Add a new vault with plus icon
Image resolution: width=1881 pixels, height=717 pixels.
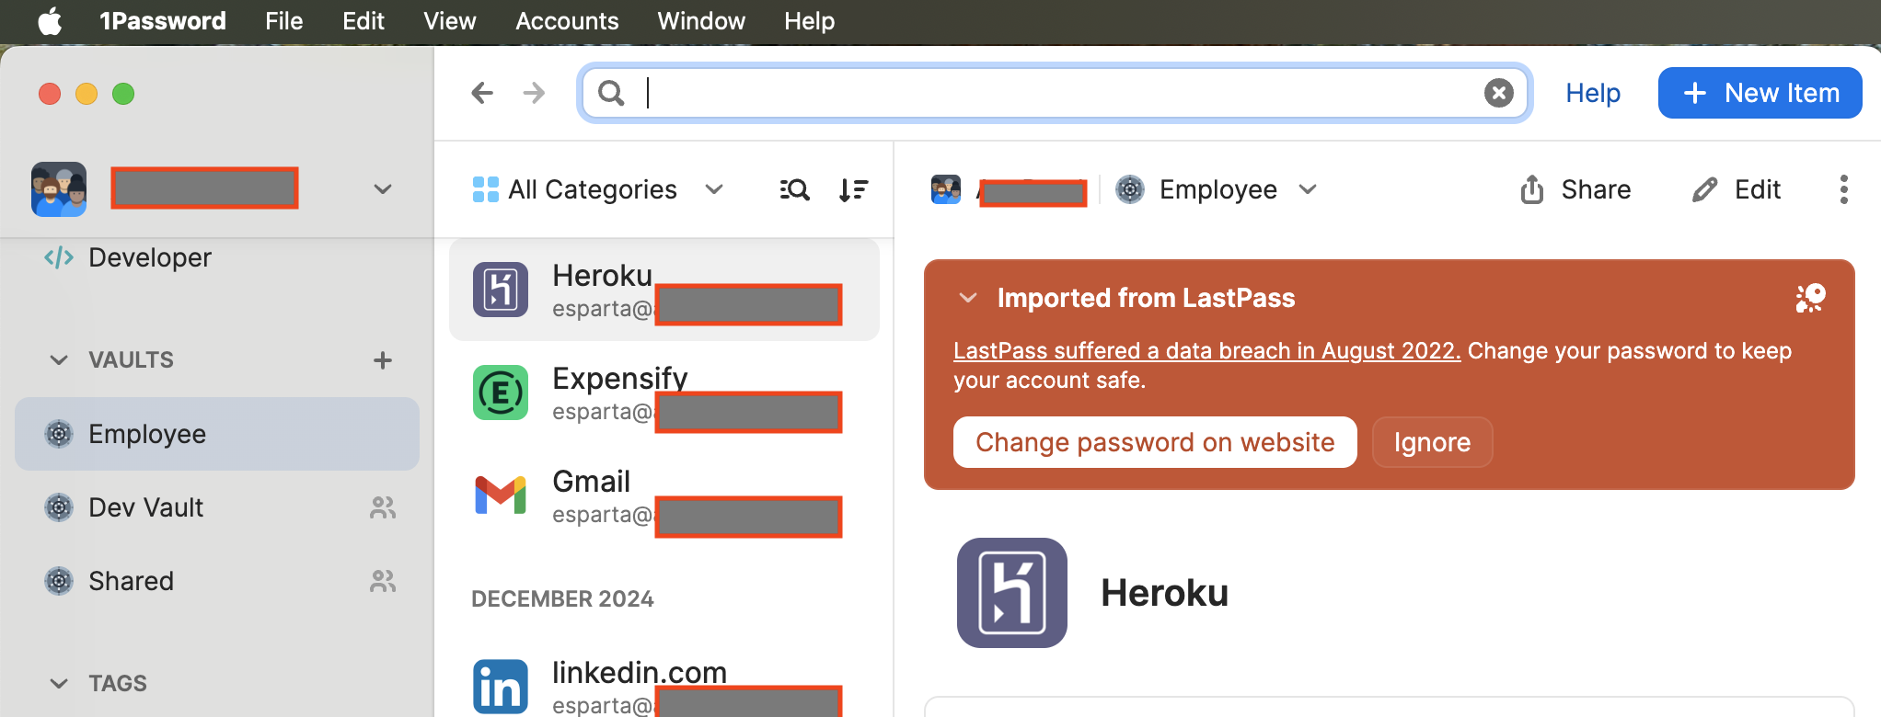[383, 360]
